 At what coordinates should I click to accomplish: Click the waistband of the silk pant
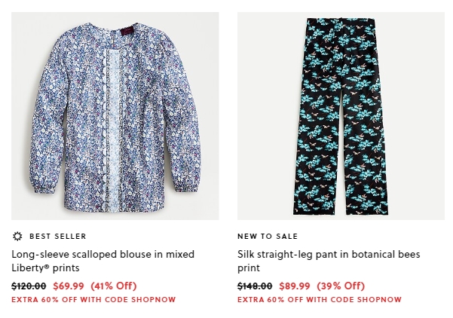341,21
